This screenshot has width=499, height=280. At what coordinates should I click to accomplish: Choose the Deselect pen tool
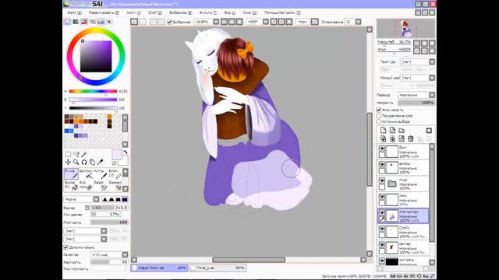[115, 186]
